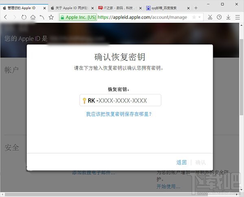Reload the page with refresh icon
This screenshot has width=244, height=197.
24,17
